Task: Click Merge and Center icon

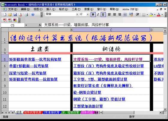Action: coord(124,14)
